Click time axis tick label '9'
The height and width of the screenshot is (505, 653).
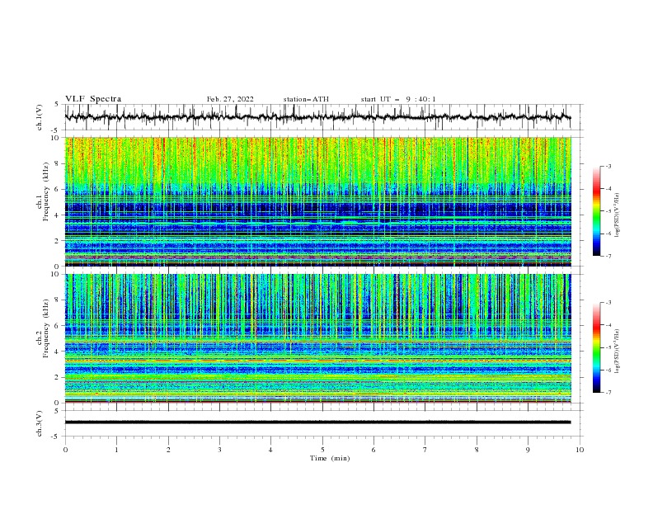click(528, 450)
